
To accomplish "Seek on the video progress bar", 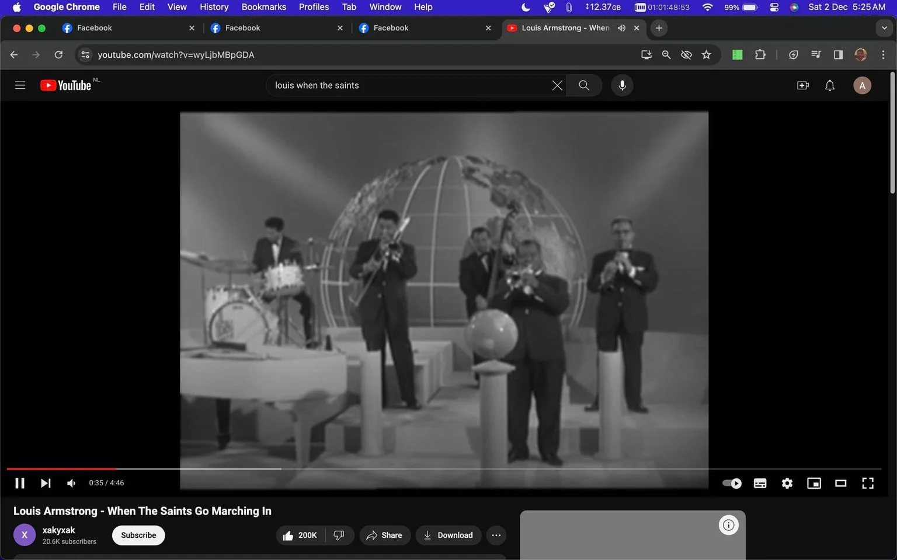I will (x=444, y=468).
